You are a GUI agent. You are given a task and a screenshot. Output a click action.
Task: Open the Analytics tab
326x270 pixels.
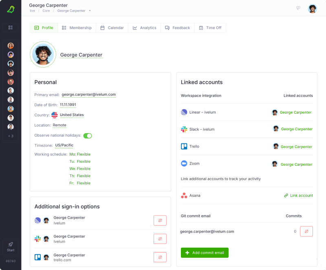[x=144, y=28]
